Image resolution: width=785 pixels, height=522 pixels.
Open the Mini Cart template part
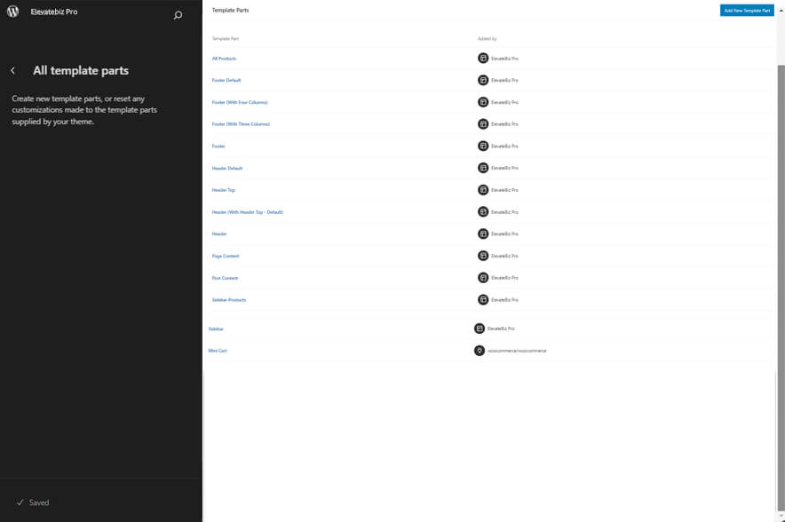(219, 351)
